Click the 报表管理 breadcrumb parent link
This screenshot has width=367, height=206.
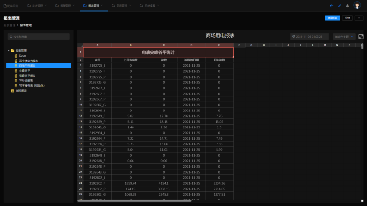9,25
